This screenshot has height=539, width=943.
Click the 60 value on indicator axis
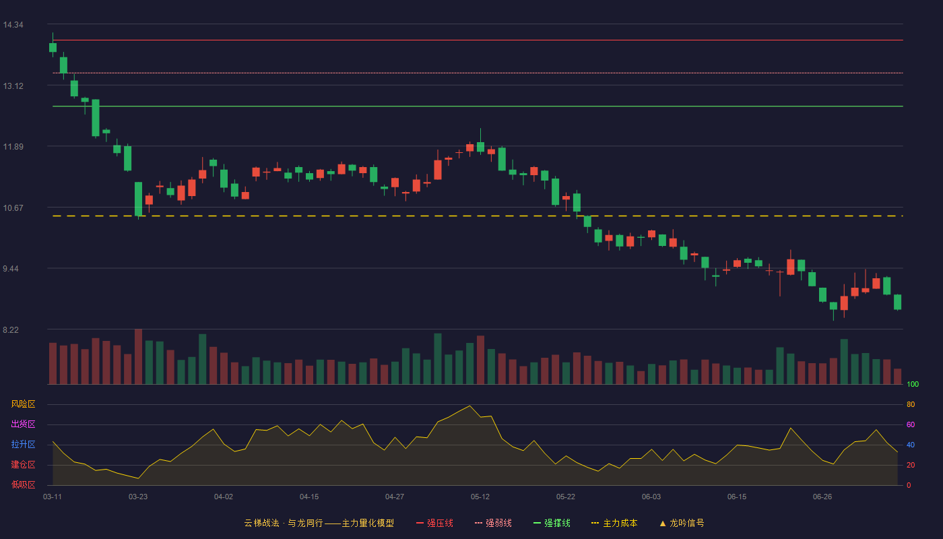911,424
